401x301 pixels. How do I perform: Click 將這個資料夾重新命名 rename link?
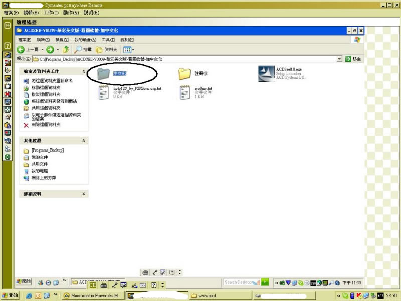52,81
